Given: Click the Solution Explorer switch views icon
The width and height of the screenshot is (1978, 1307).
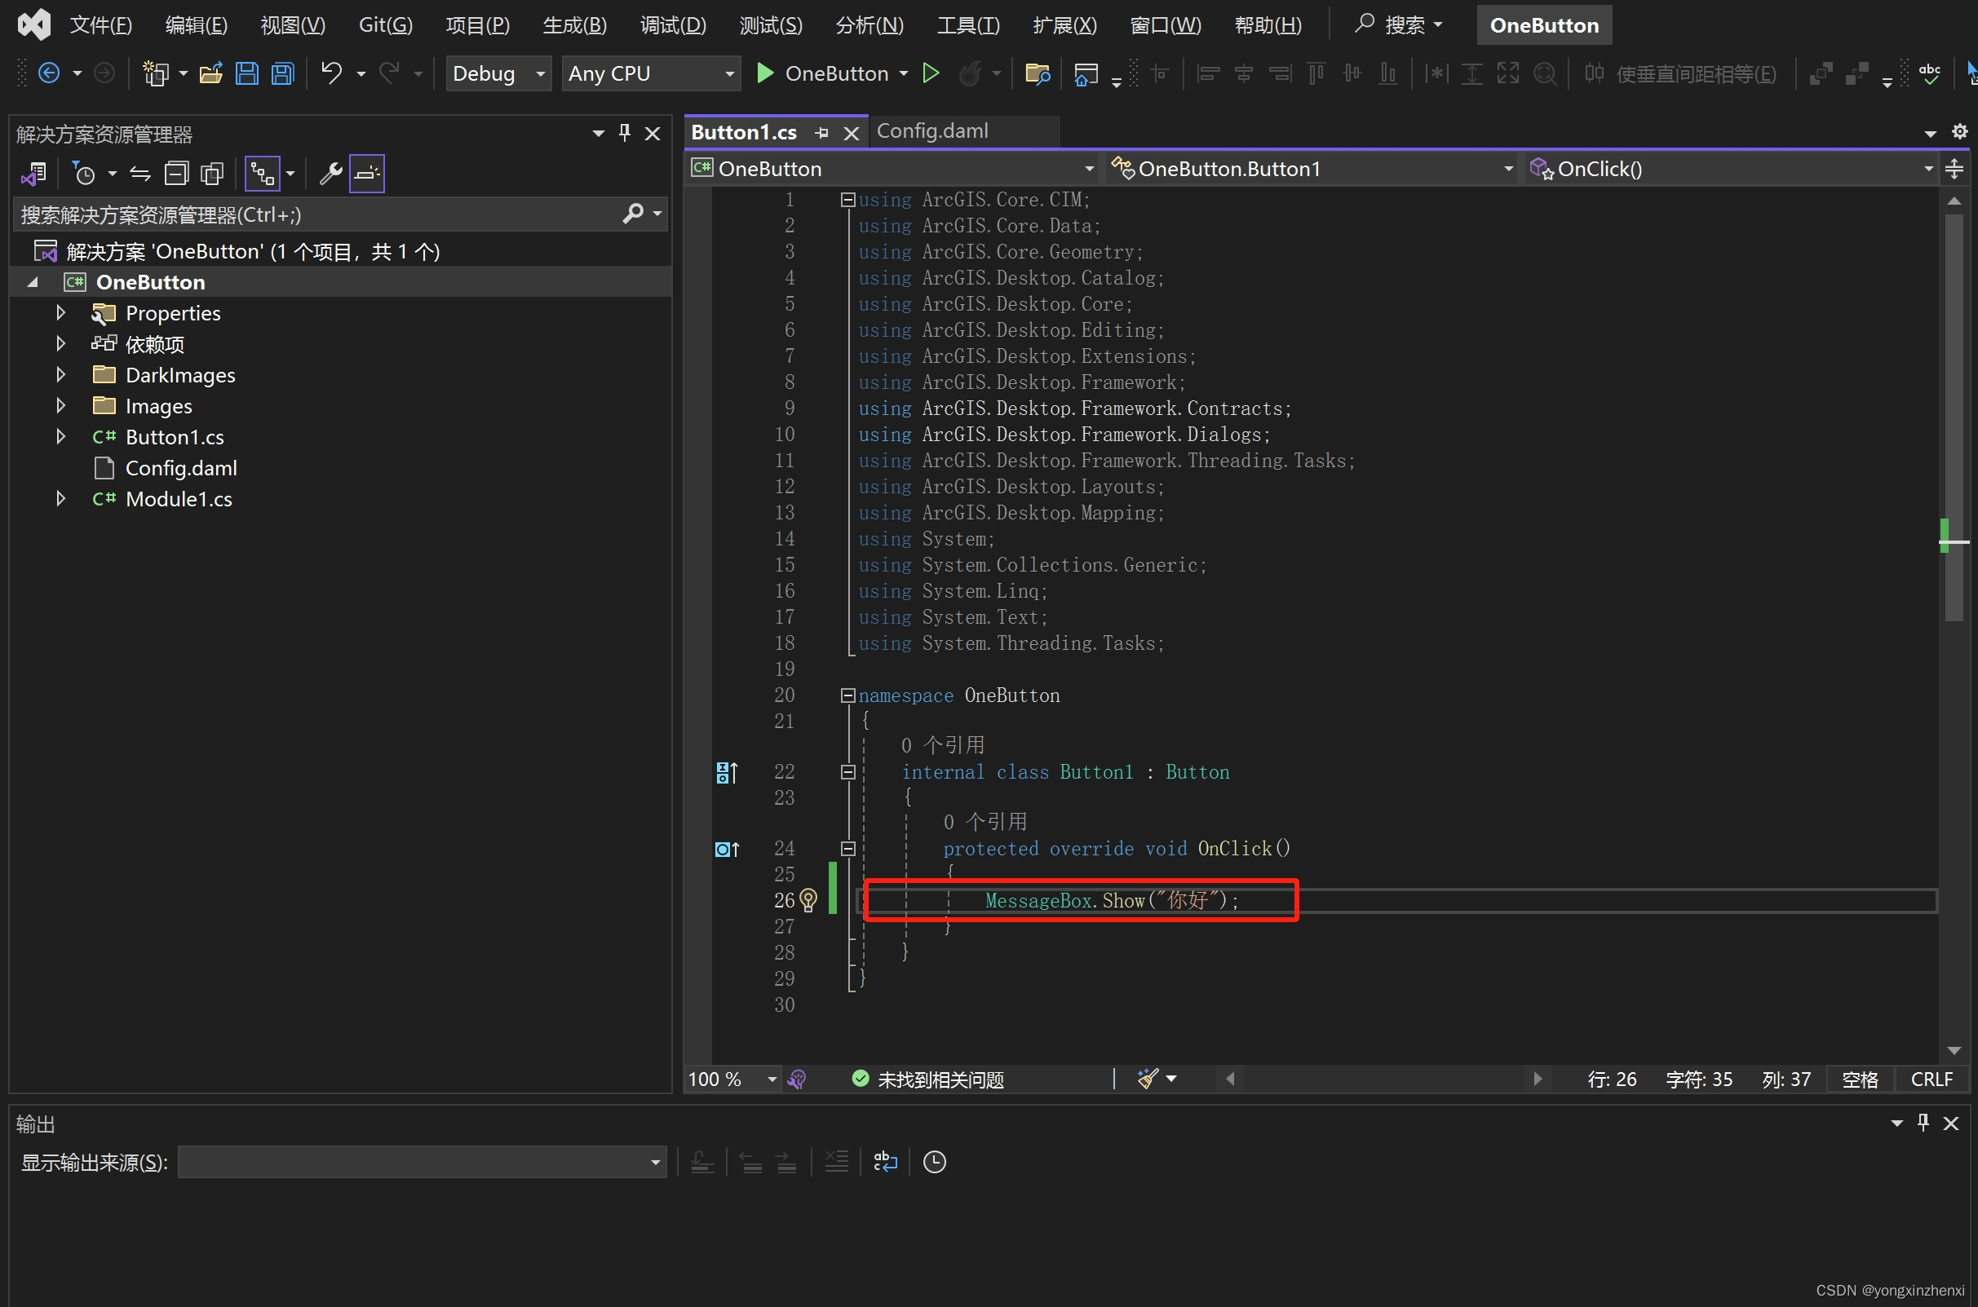Looking at the screenshot, I should (33, 174).
